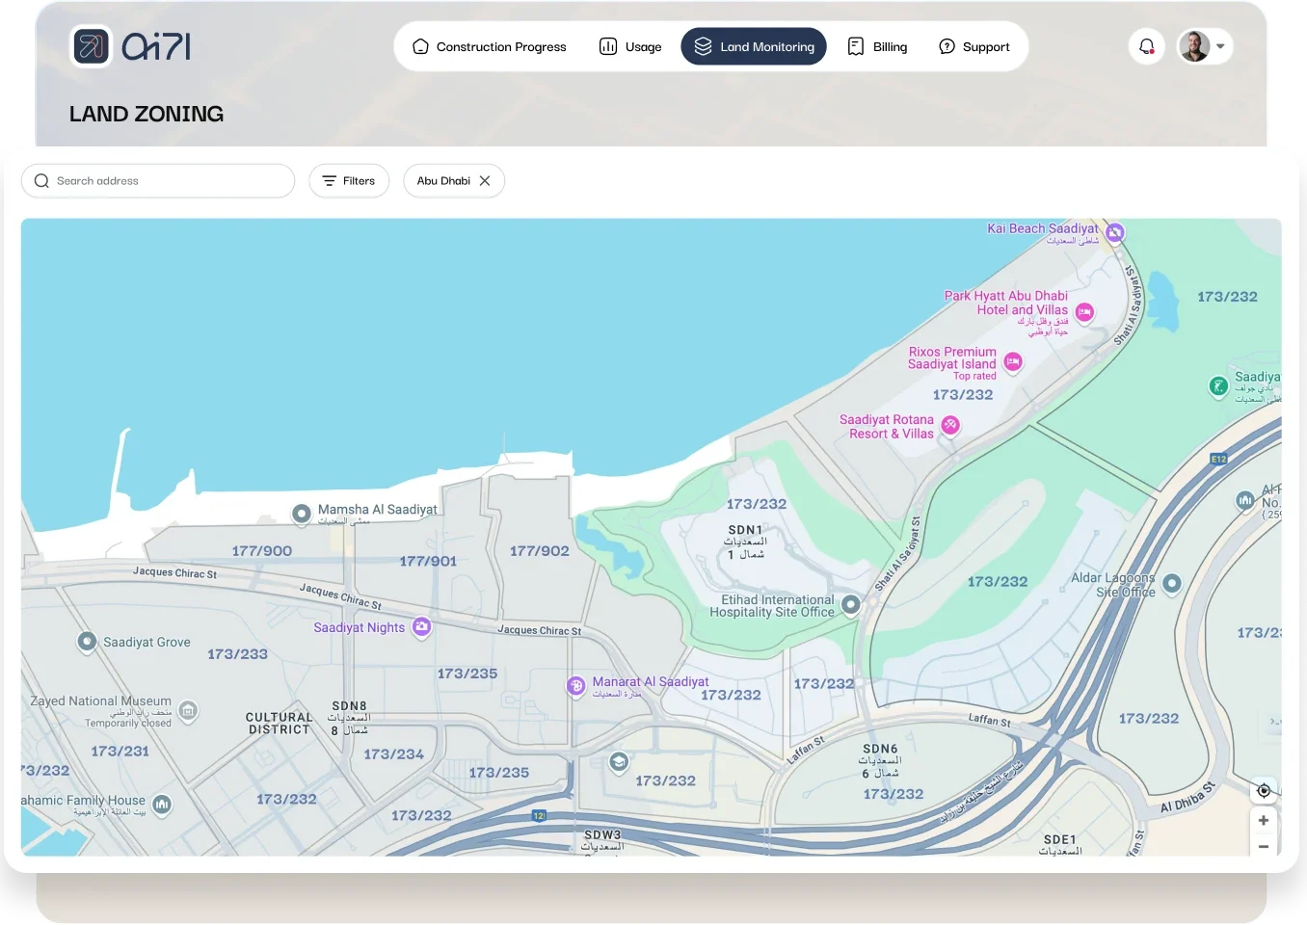Select the Land Monitoring tab

(x=754, y=46)
